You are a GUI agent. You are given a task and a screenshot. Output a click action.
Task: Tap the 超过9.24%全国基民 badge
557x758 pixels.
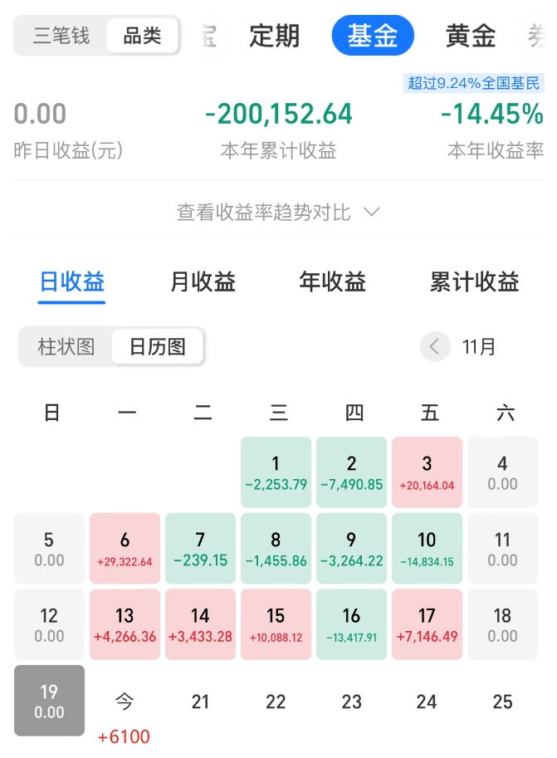474,83
